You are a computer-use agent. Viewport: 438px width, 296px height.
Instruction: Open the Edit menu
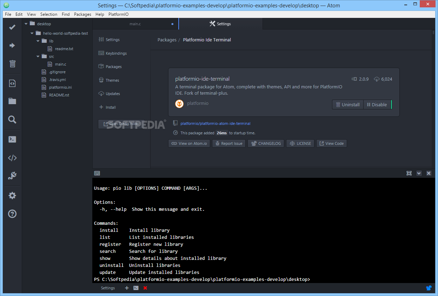click(x=19, y=14)
